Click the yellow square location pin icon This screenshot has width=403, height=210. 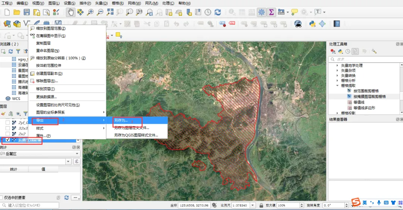point(119,35)
